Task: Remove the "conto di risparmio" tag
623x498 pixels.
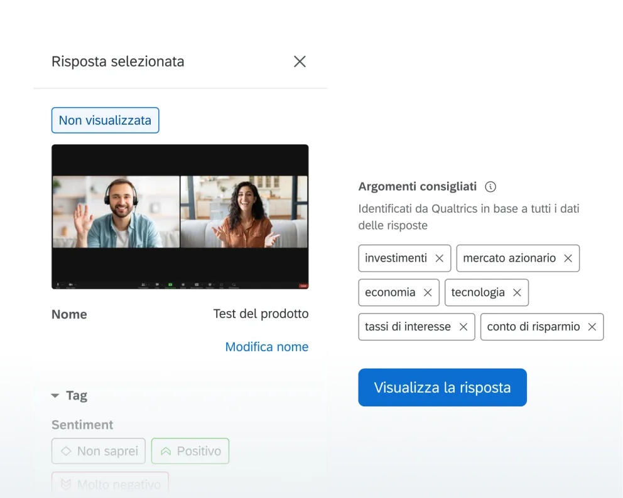Action: pos(591,326)
